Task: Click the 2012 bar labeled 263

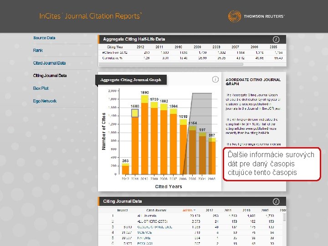Action: pos(125,169)
